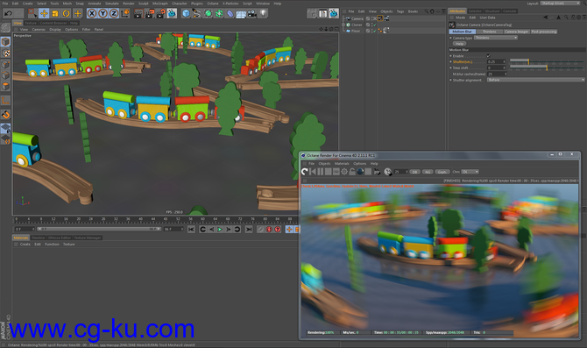Switch to the Structure tab
Image resolution: width=587 pixels, height=348 pixels.
492,11
